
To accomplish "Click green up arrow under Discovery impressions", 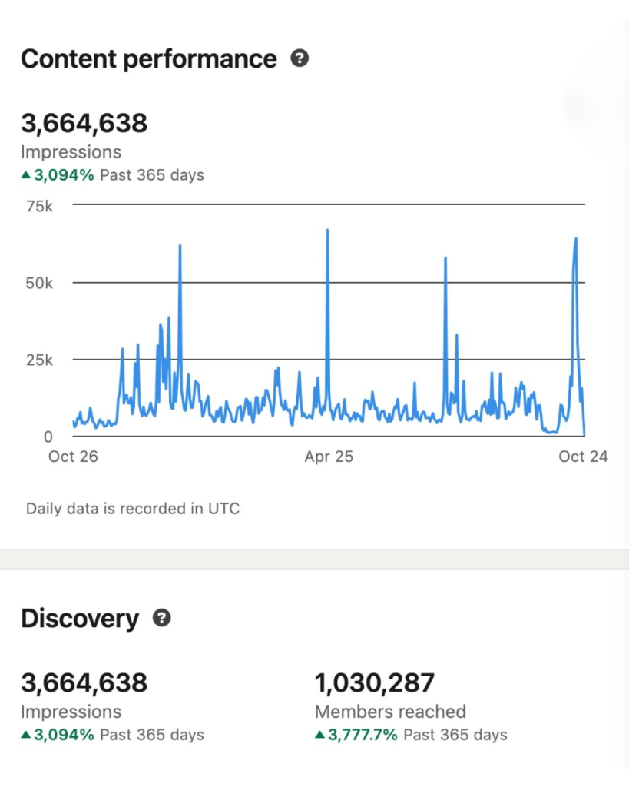I will (26, 735).
